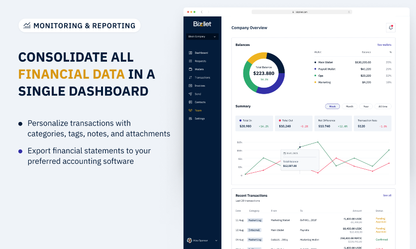This screenshot has height=249, width=416.
Task: Click the Confirmed status on the 09 Aug row
Action: 382,240
